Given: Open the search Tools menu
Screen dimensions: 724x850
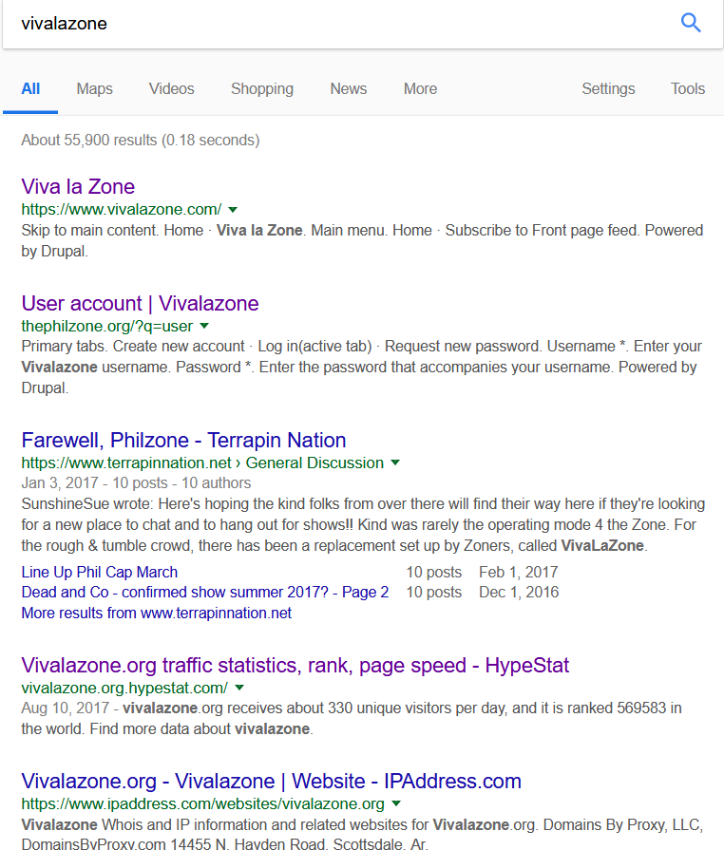Looking at the screenshot, I should point(688,89).
